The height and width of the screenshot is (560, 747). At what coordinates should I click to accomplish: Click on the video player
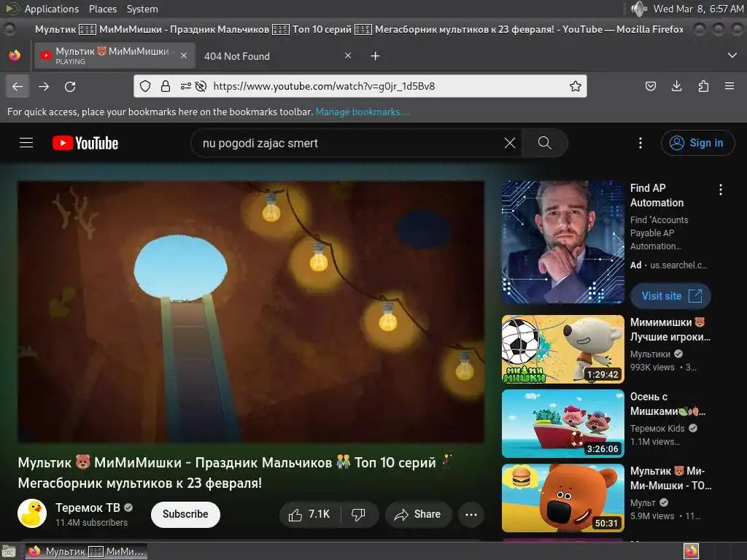coord(251,312)
